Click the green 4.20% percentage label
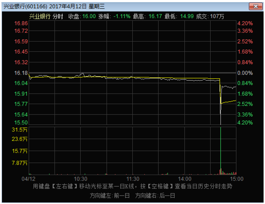Viewport: 265px width, 204px height. coord(245,122)
